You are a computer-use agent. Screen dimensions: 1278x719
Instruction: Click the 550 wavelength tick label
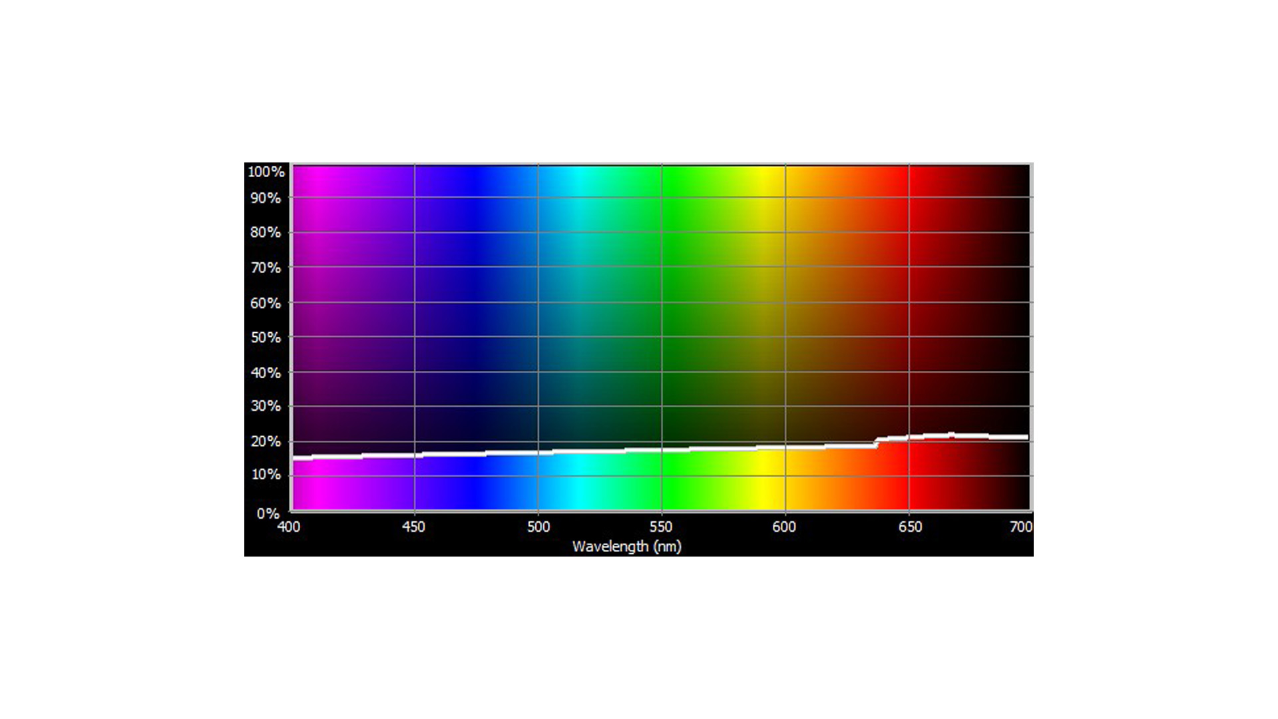click(x=661, y=527)
